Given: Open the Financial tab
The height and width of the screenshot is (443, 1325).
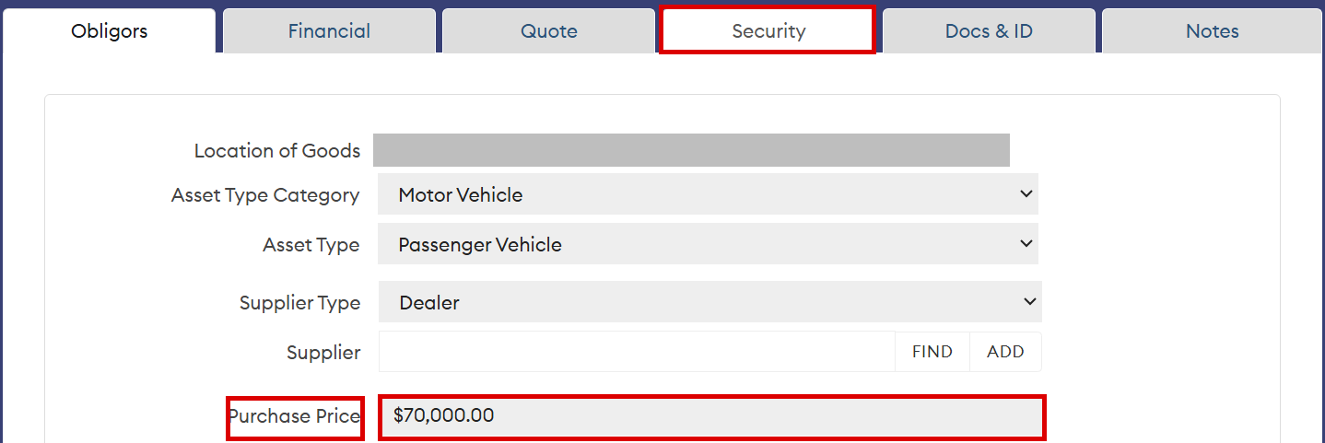Looking at the screenshot, I should tap(329, 31).
